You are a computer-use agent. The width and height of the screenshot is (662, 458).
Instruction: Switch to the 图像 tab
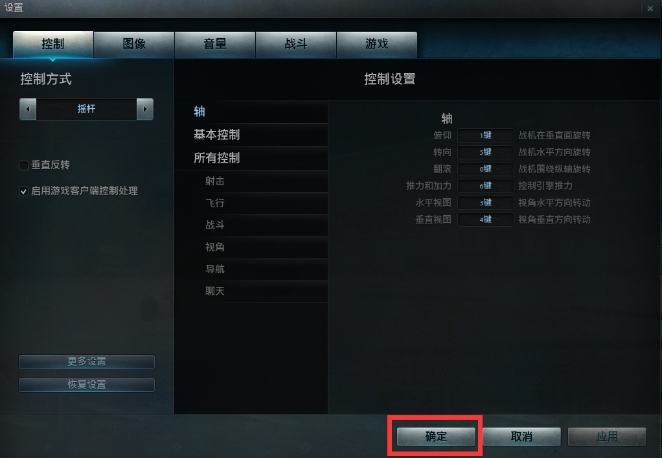click(x=134, y=44)
